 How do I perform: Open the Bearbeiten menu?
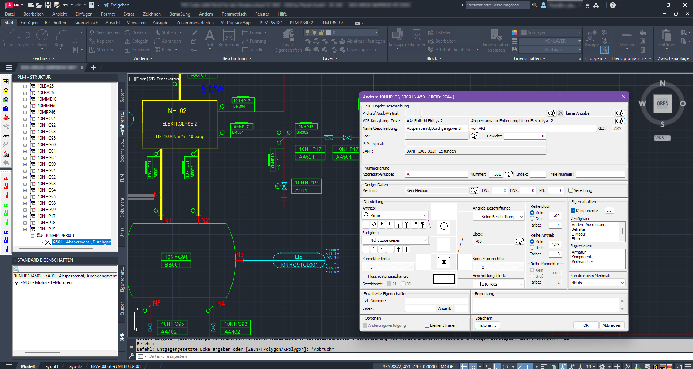pos(34,14)
